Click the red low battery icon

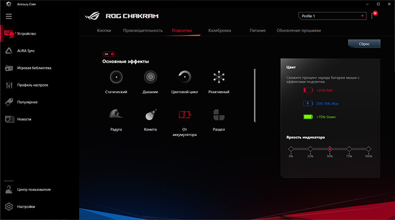(308, 90)
